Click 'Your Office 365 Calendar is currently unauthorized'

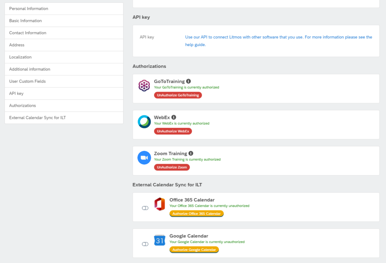(210, 206)
